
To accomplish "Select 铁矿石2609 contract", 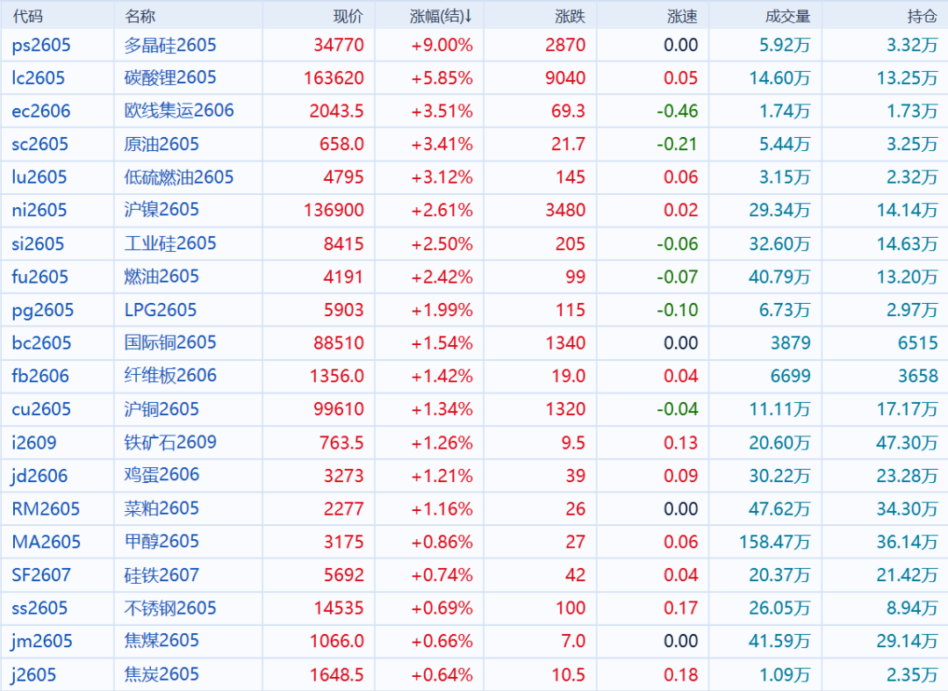I will pyautogui.click(x=170, y=443).
